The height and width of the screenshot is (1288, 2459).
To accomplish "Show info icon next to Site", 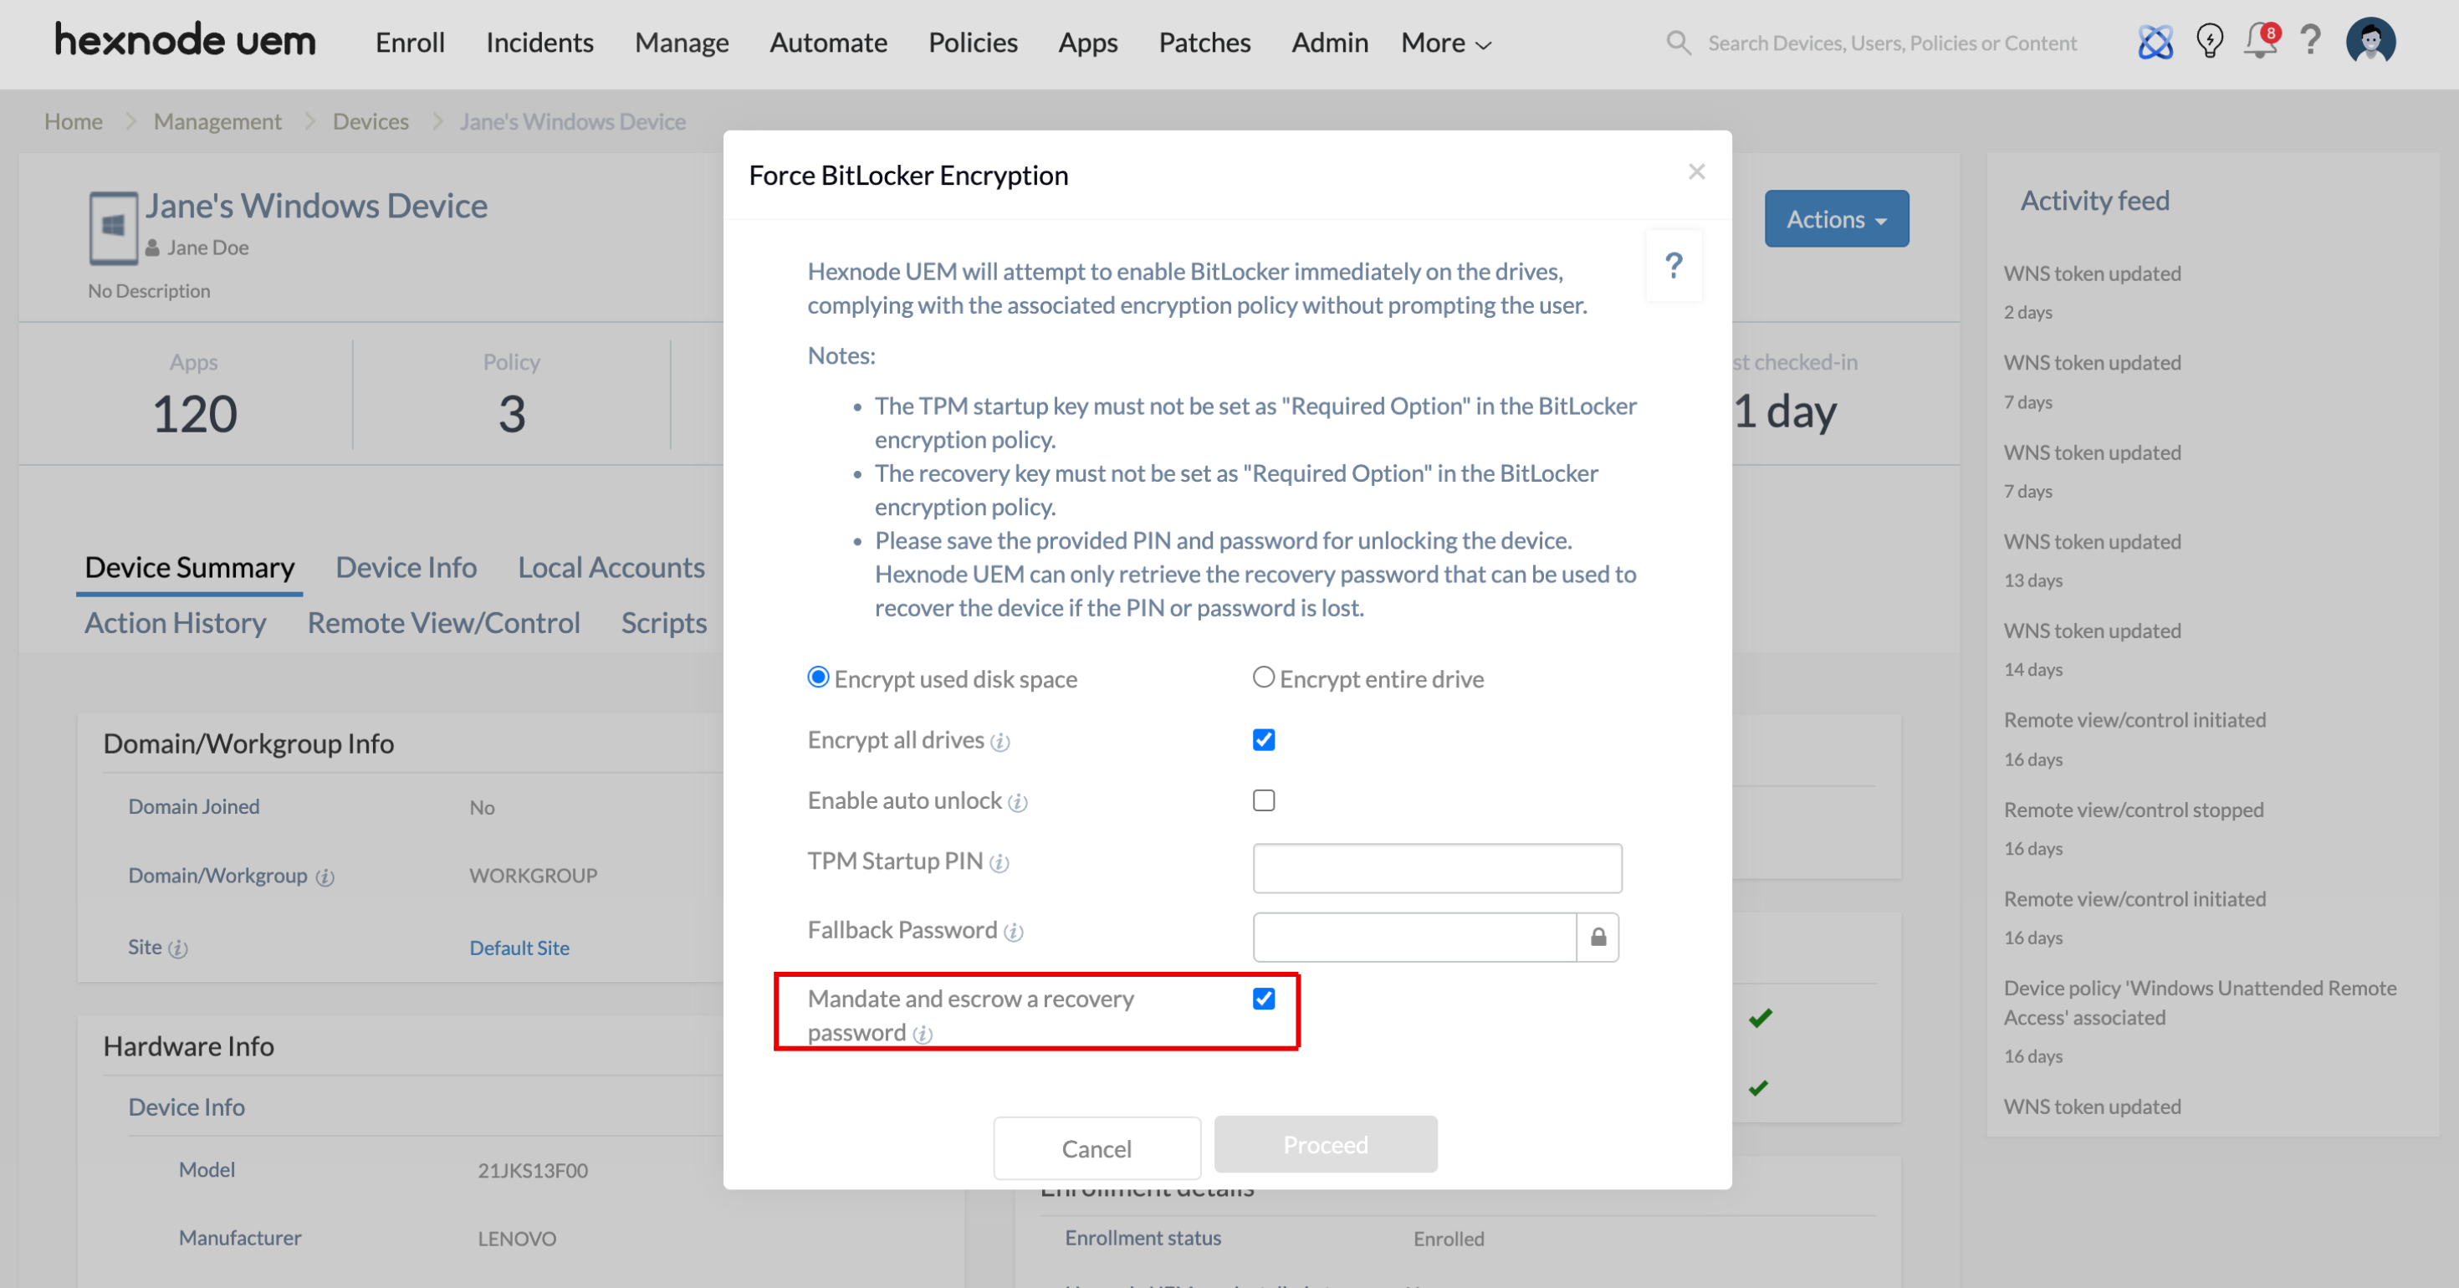I will click(x=177, y=949).
